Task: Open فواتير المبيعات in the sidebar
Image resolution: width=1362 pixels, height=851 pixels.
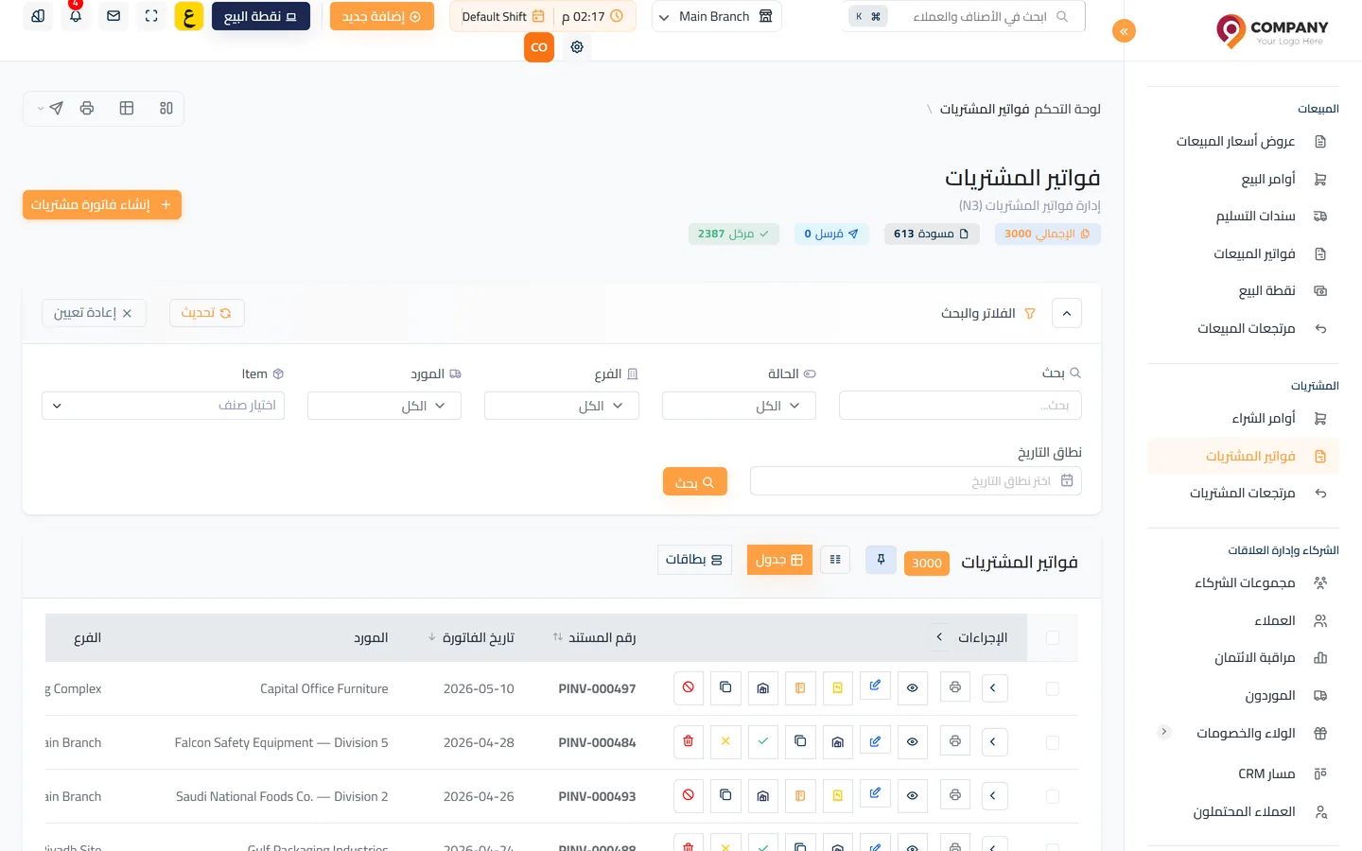Action: (x=1243, y=254)
